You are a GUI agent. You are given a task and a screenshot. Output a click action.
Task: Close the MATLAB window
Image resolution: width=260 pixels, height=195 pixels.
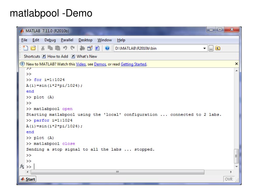click(x=232, y=30)
